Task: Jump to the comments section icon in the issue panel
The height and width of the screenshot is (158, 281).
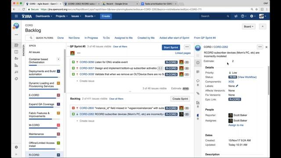Action: [198, 81]
